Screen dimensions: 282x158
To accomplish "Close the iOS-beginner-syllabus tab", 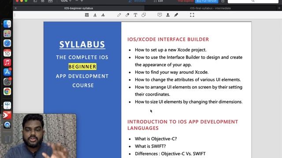I will coord(16,8).
